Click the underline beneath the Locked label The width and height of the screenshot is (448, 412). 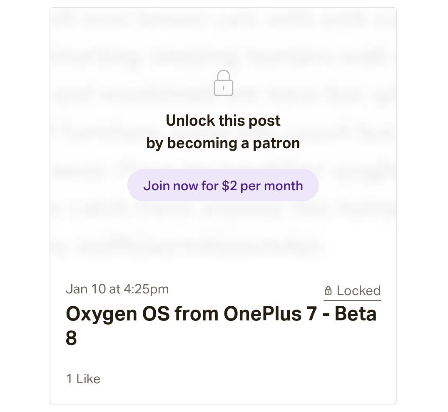point(352,300)
